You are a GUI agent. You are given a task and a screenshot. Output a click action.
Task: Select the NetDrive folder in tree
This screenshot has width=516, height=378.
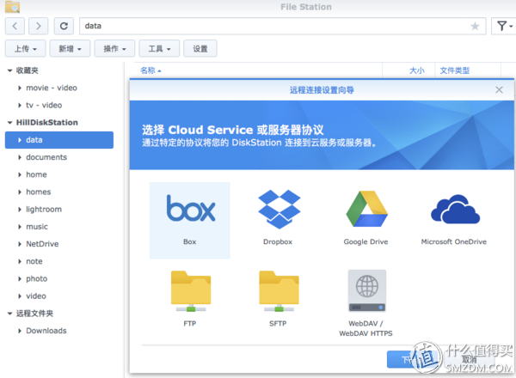(42, 244)
